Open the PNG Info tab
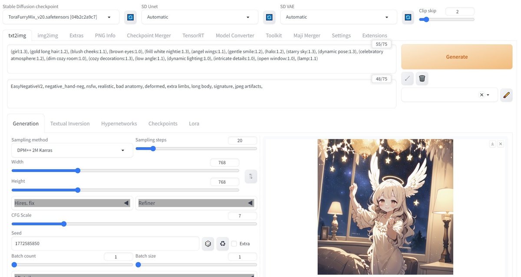521x277 pixels. 105,35
